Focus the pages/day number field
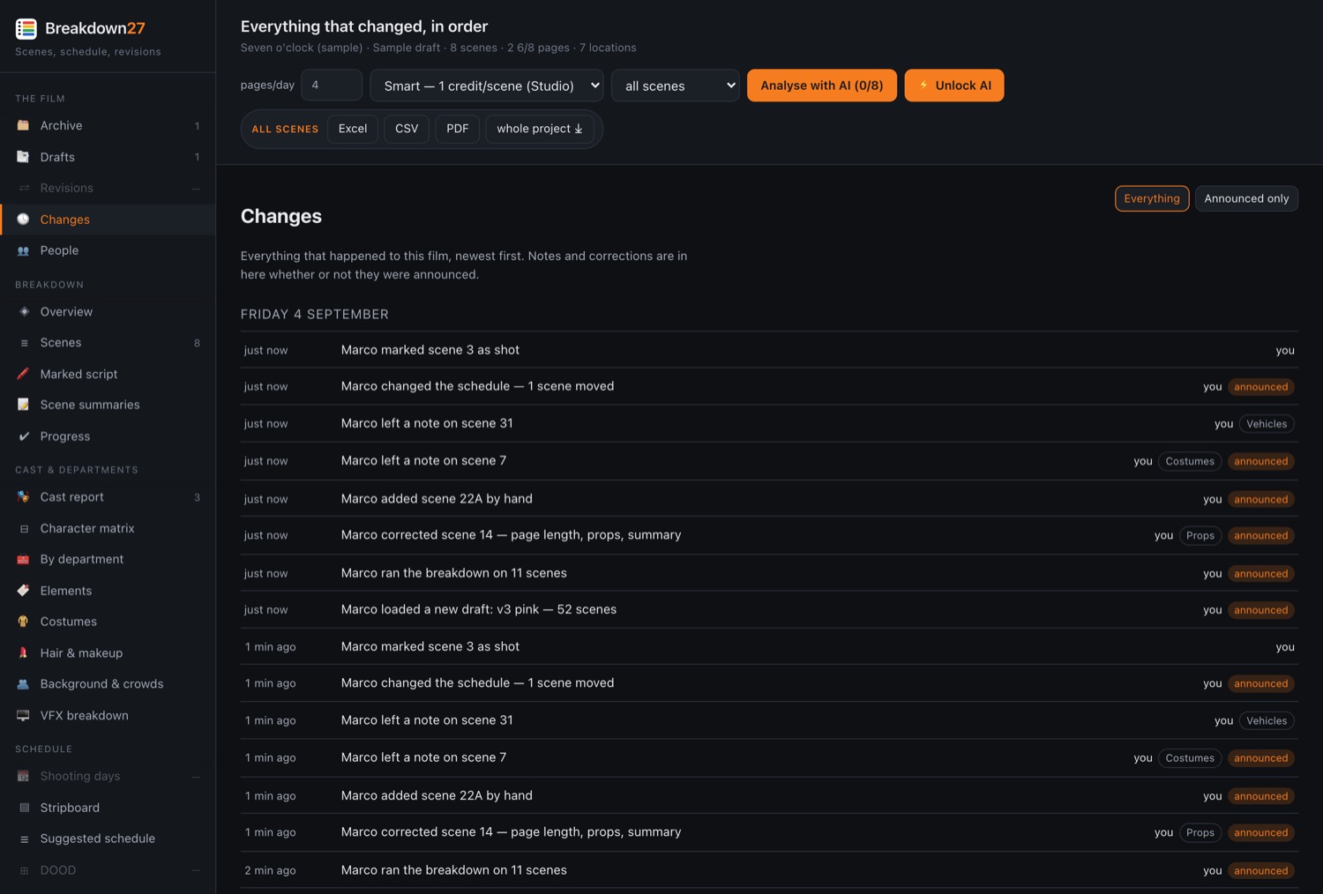Image resolution: width=1323 pixels, height=894 pixels. tap(332, 86)
